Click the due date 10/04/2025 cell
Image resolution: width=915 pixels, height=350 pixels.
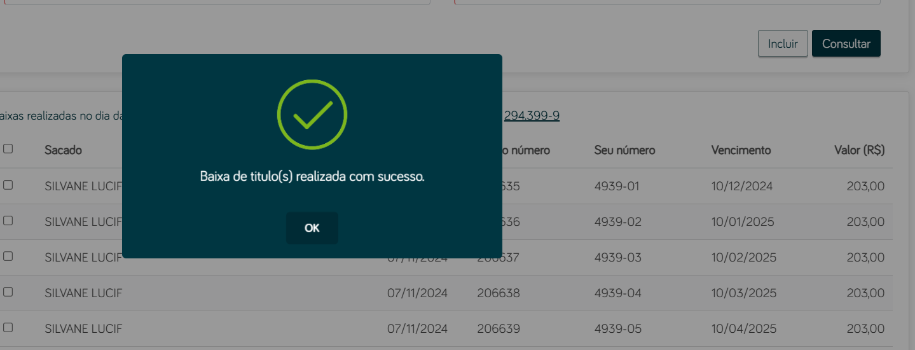coord(744,329)
